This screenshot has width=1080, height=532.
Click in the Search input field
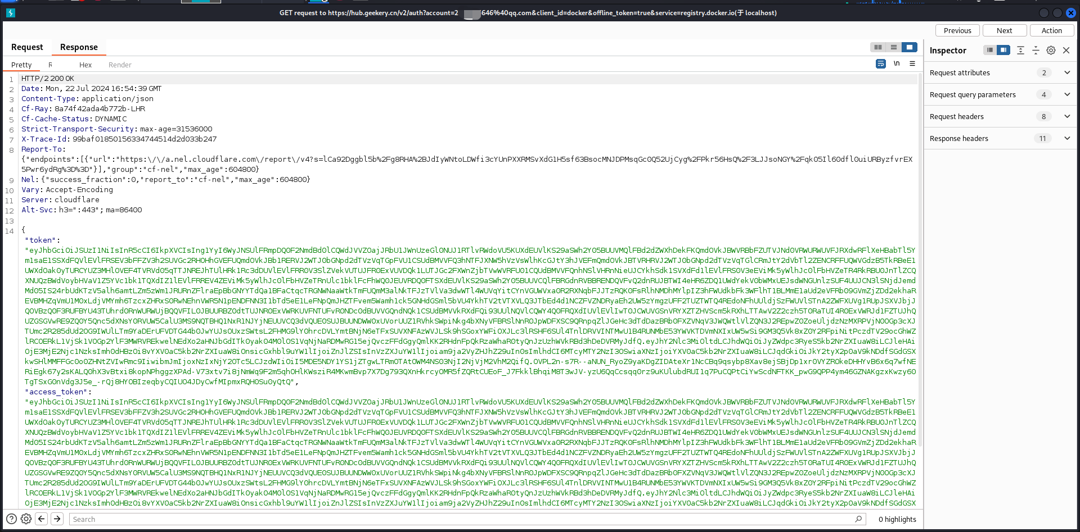tap(461, 519)
